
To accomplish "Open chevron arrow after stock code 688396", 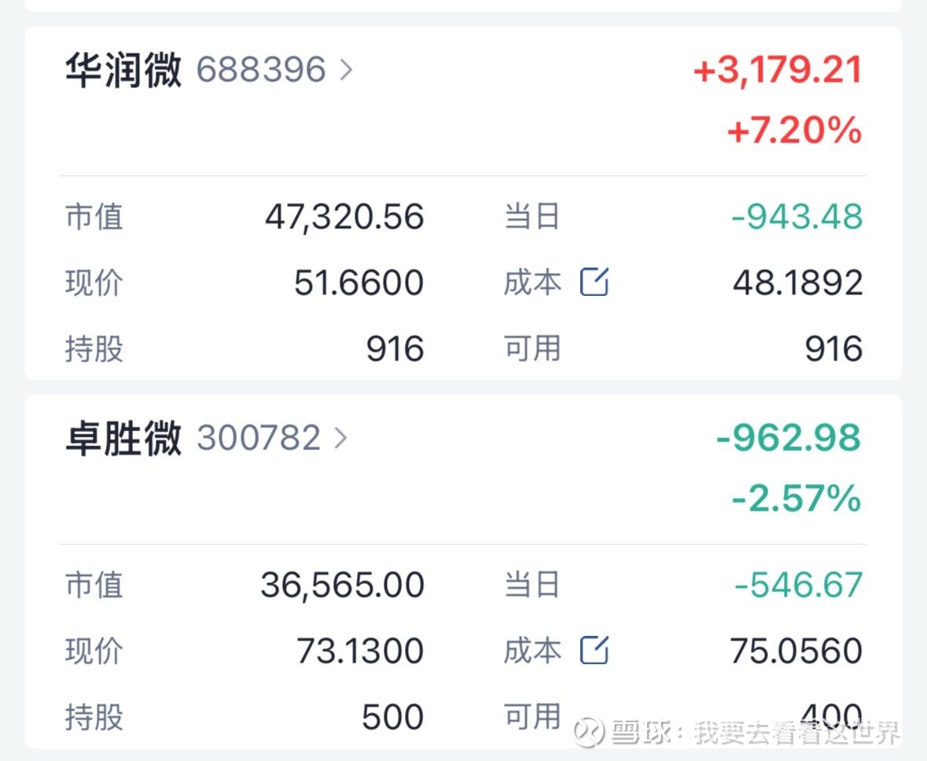I will click(x=345, y=71).
